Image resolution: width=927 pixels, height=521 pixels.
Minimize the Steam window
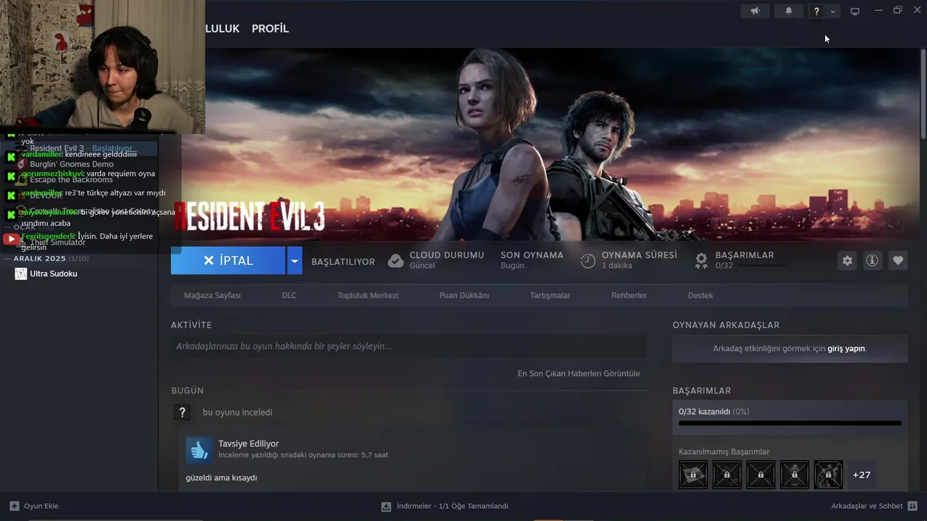[x=878, y=10]
